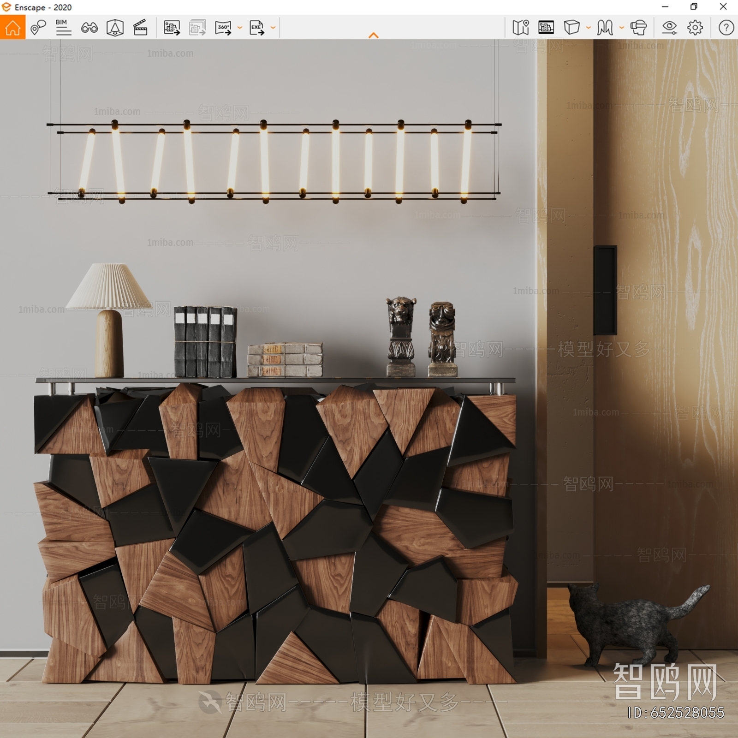Restore down the Enscape window

click(694, 7)
